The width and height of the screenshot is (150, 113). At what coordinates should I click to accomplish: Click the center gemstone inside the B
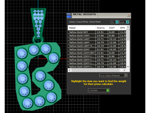tap(40, 76)
